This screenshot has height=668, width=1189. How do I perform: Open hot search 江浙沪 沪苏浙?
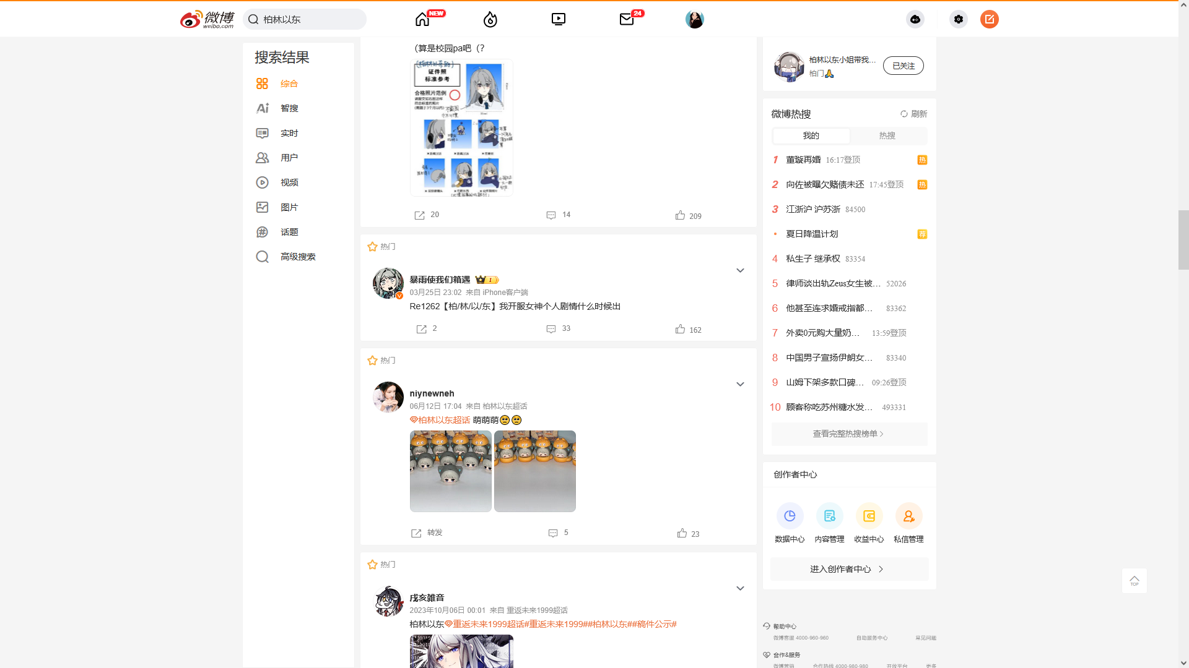tap(813, 209)
